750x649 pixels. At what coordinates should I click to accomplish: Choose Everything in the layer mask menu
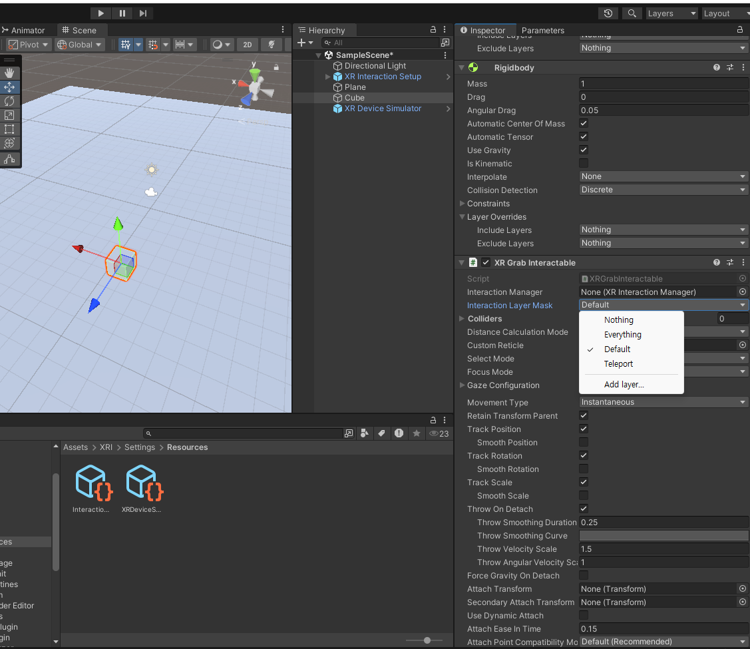[632, 335]
